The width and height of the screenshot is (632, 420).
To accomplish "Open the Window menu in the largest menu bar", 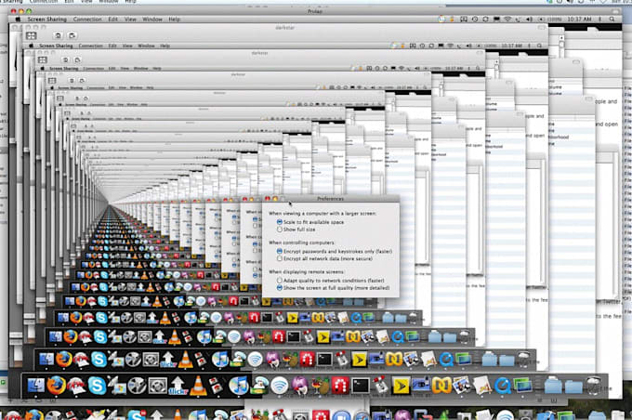I will [x=152, y=20].
